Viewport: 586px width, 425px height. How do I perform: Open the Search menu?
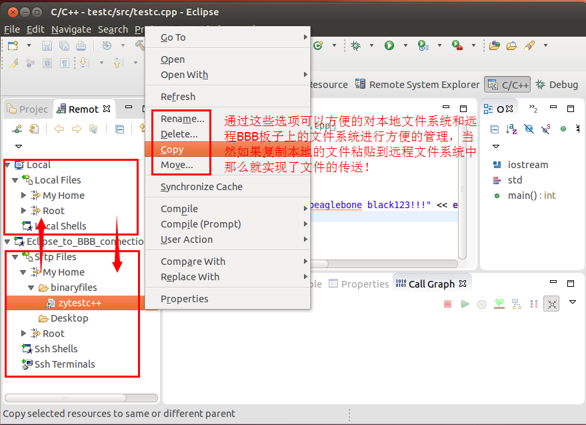click(x=113, y=29)
